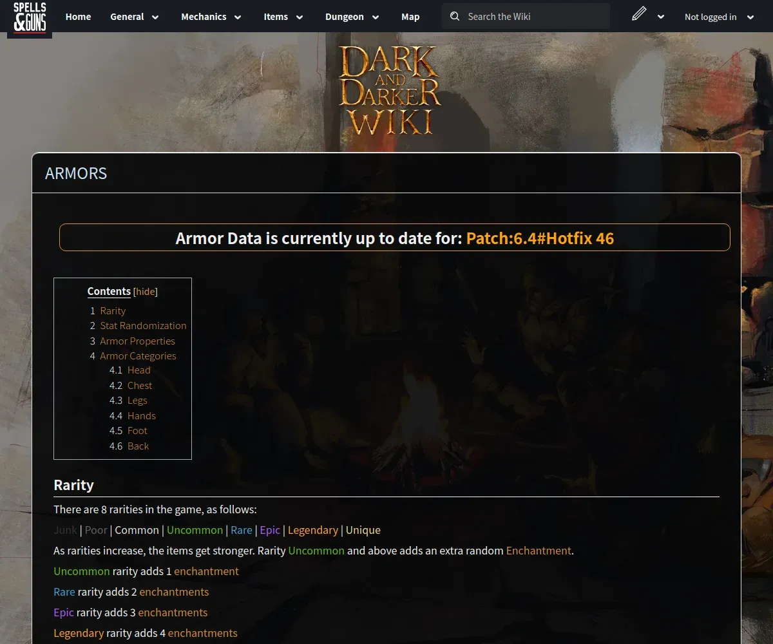
Task: Jump to the Armor Categories section
Action: pyautogui.click(x=138, y=356)
